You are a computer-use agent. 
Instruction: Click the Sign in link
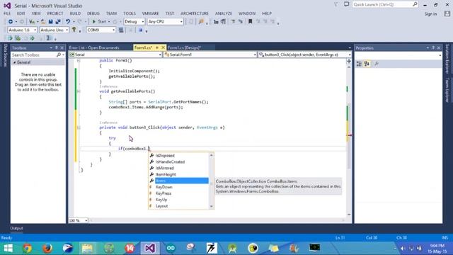(430, 14)
